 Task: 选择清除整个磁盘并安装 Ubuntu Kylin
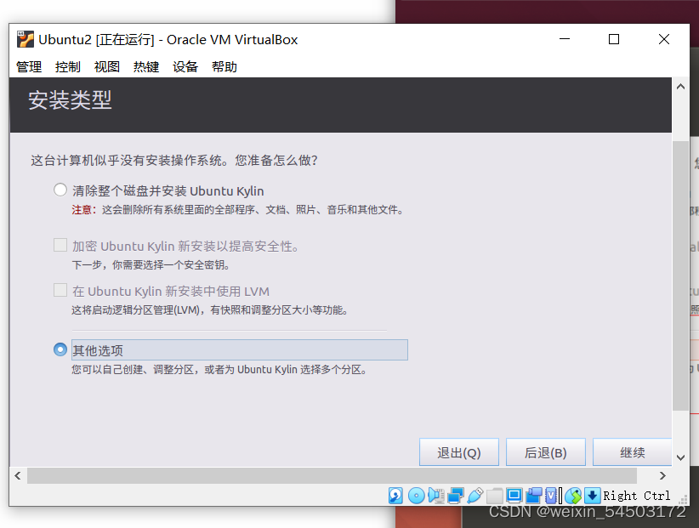(60, 190)
